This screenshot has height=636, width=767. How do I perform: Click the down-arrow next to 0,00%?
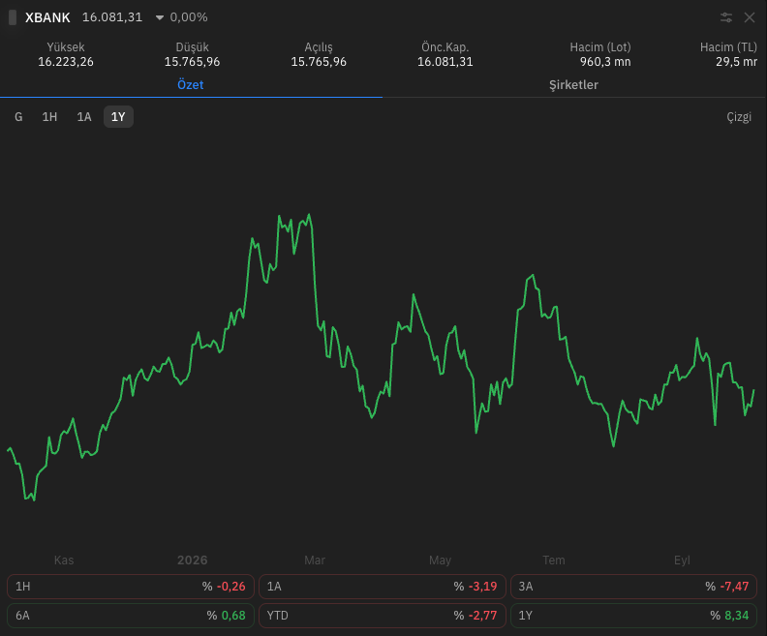click(x=160, y=18)
